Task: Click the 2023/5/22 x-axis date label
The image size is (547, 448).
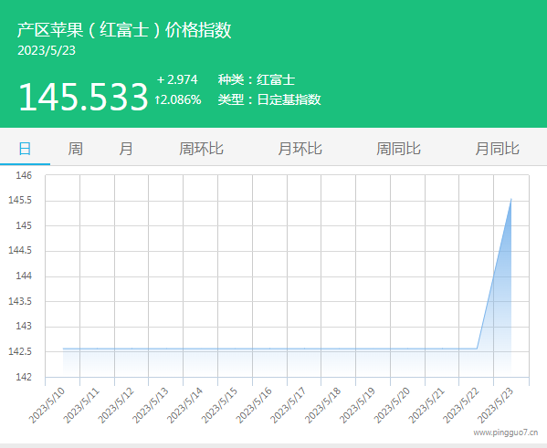Action: click(461, 405)
